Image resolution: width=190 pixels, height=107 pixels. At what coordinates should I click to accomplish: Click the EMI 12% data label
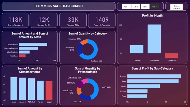click(71, 83)
